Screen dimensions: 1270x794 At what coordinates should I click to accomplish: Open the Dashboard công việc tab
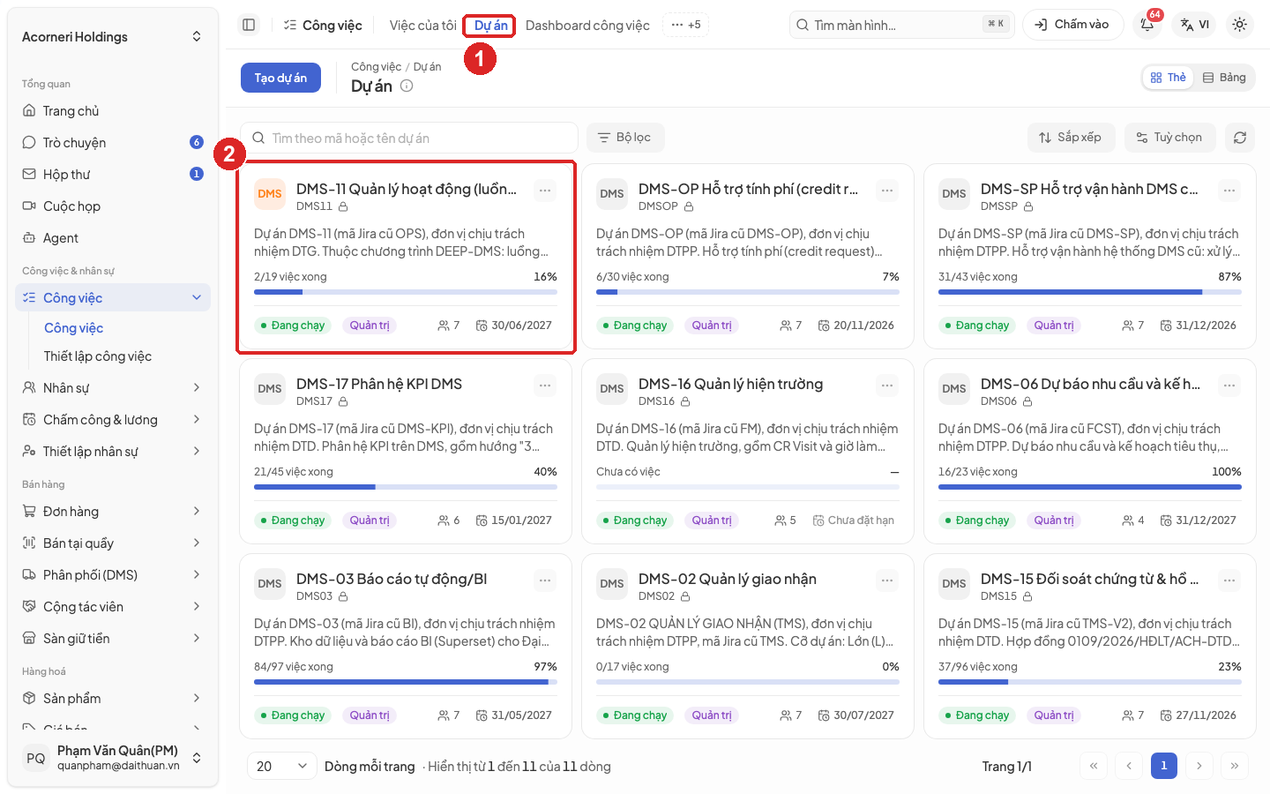tap(587, 26)
